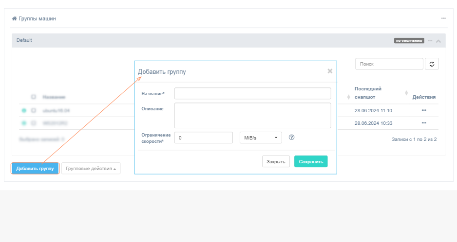Toggle the select-all checkbox in table header
Viewport: 457px width, 242px height.
point(34,97)
